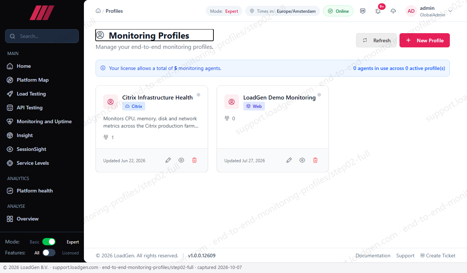
Task: Create a New Profile
Action: click(425, 40)
